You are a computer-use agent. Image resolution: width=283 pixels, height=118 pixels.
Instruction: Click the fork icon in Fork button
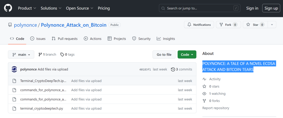coord(221,25)
